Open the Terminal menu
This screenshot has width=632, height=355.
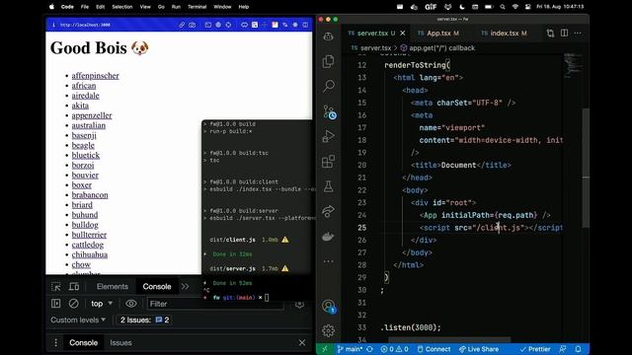(197, 7)
